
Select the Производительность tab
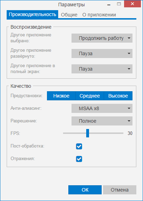(x=32, y=14)
